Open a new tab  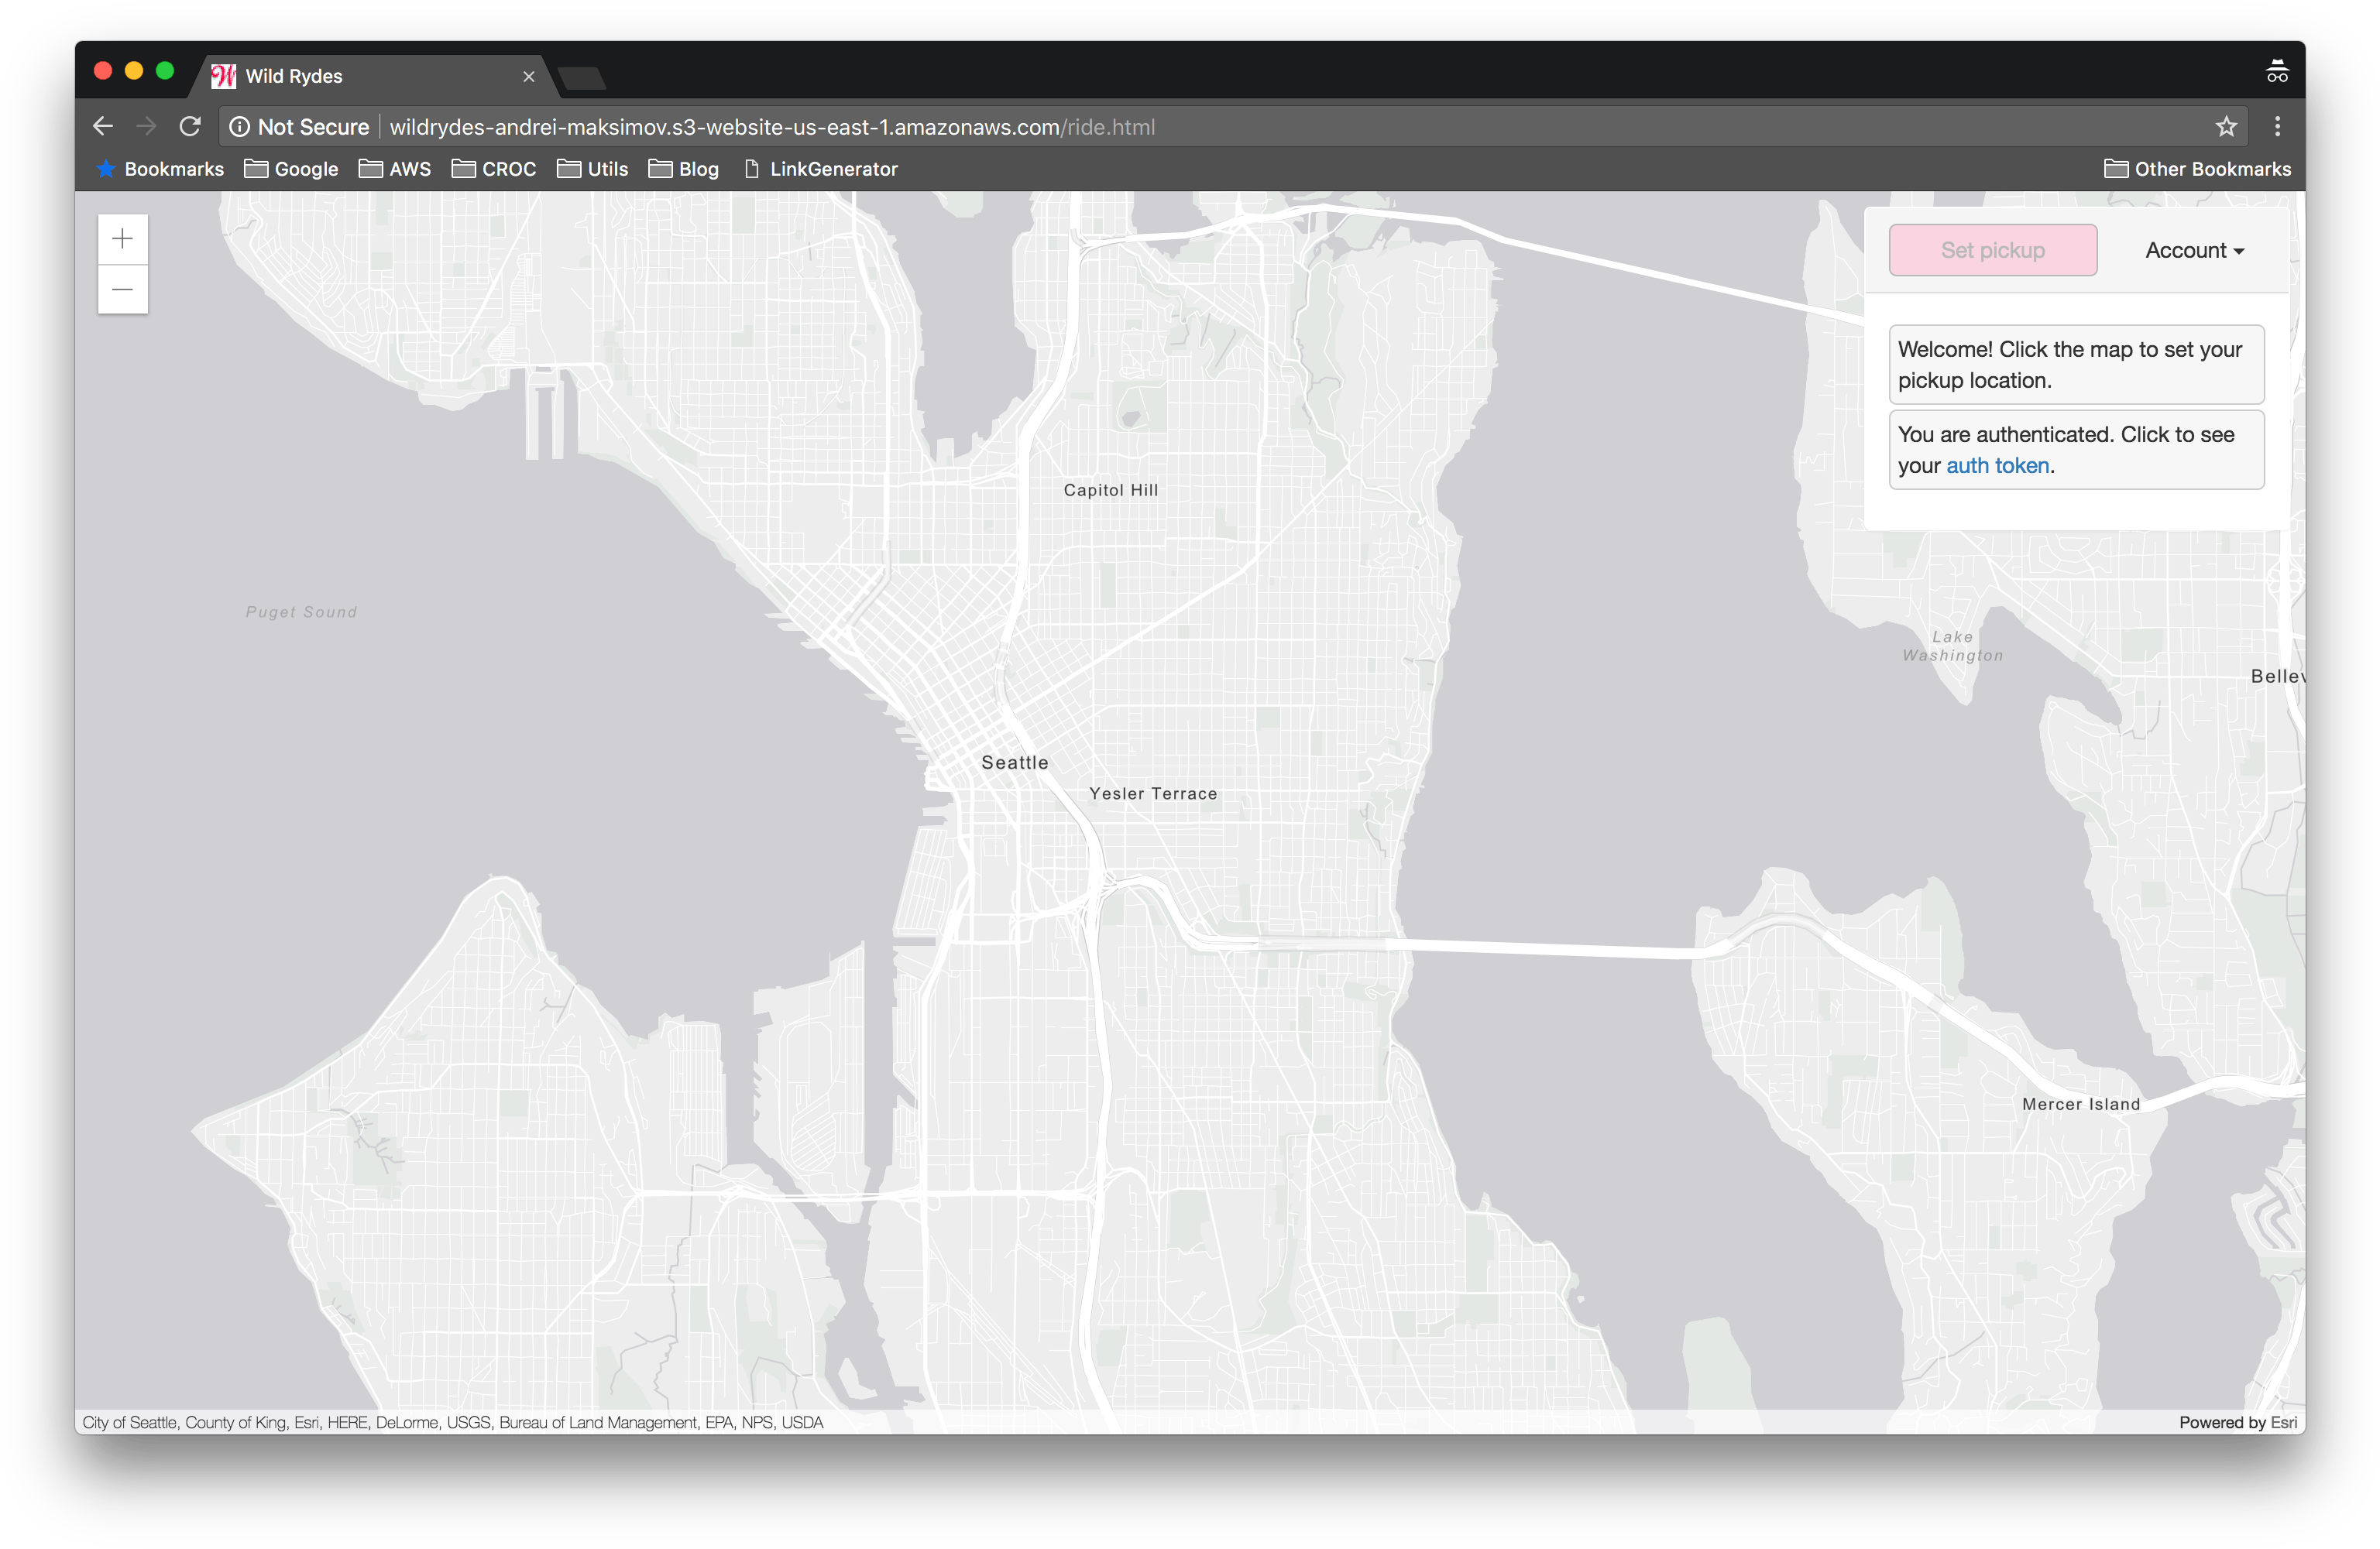coord(582,78)
